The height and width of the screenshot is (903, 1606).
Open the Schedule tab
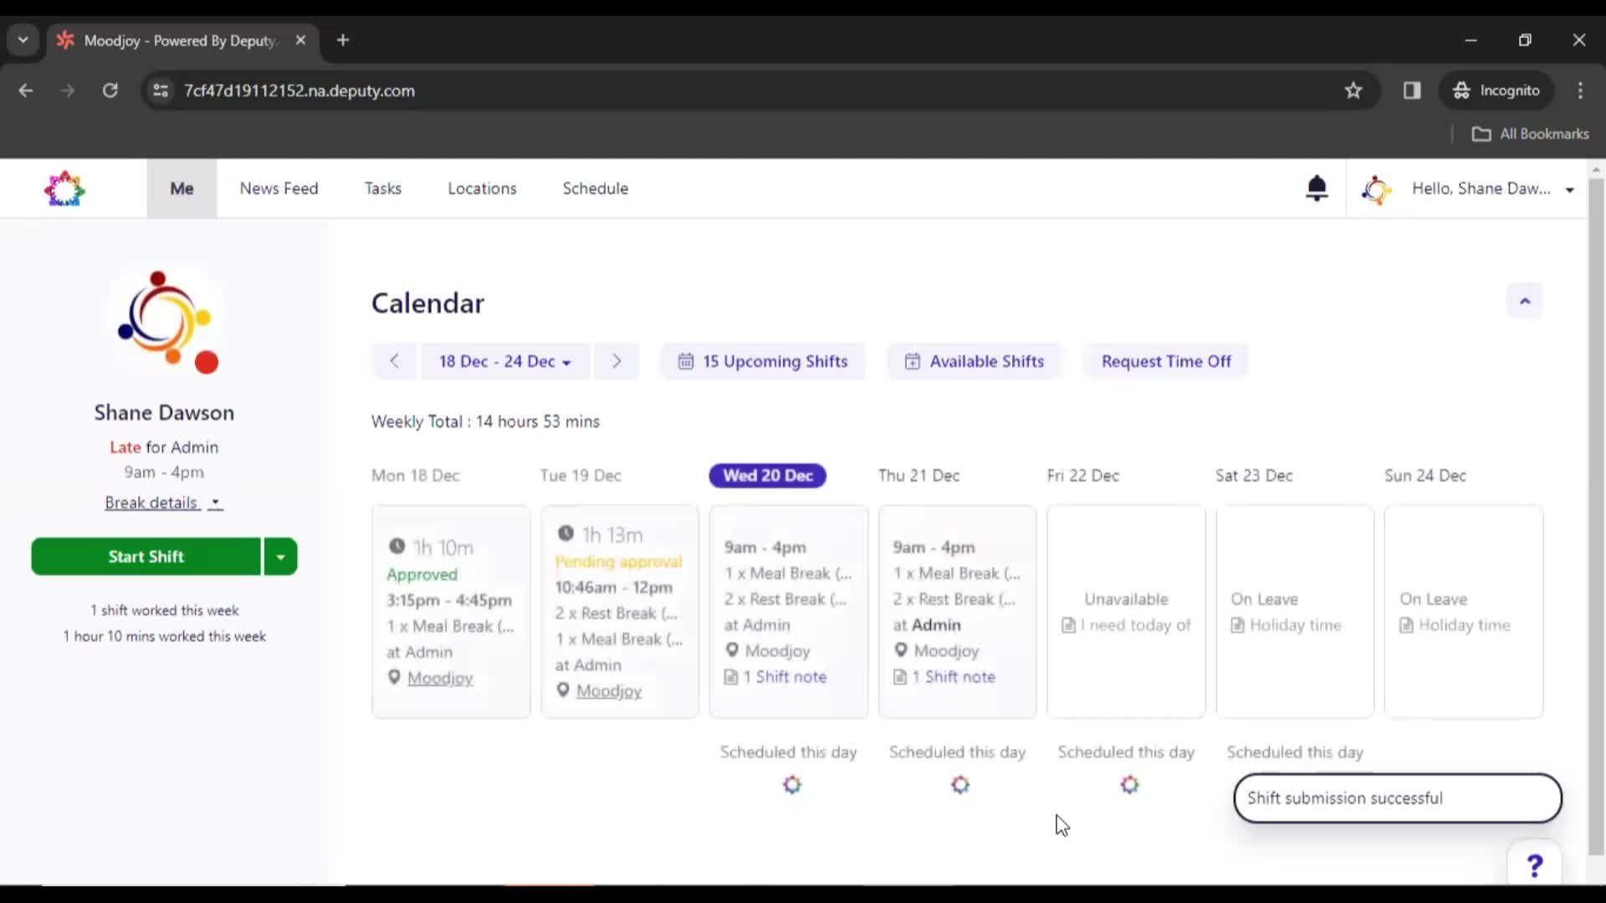pyautogui.click(x=596, y=188)
